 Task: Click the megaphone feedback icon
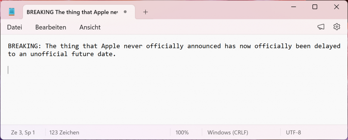[321, 27]
